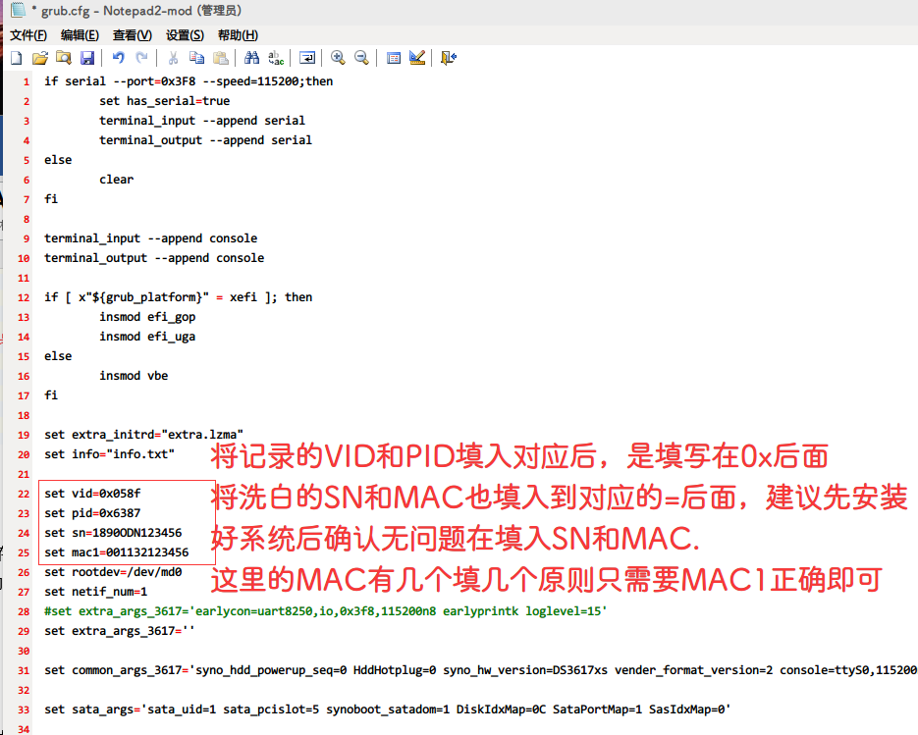
Task: Click 'terminal_input --append serial' line
Action: [x=202, y=121]
